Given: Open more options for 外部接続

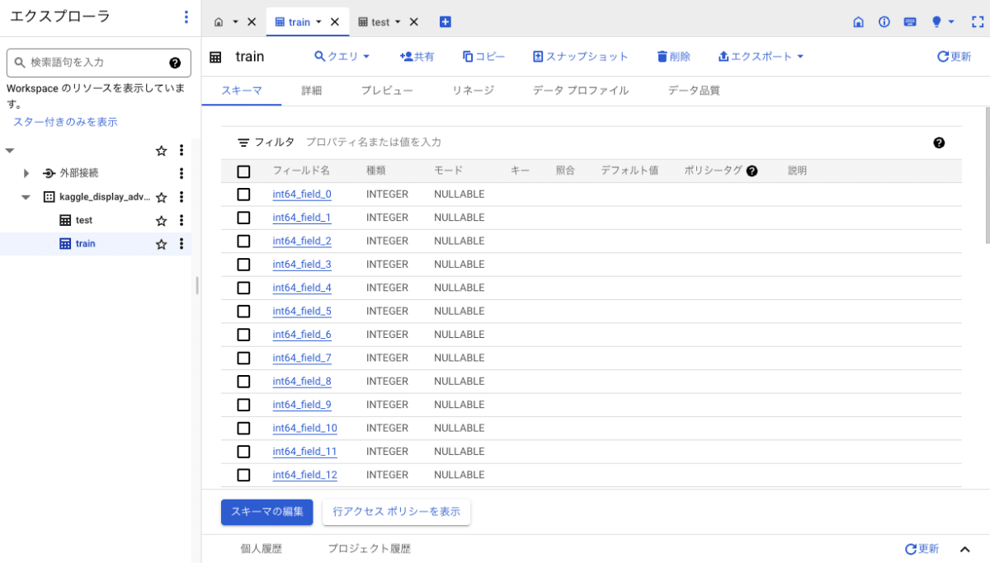Looking at the screenshot, I should click(x=181, y=174).
